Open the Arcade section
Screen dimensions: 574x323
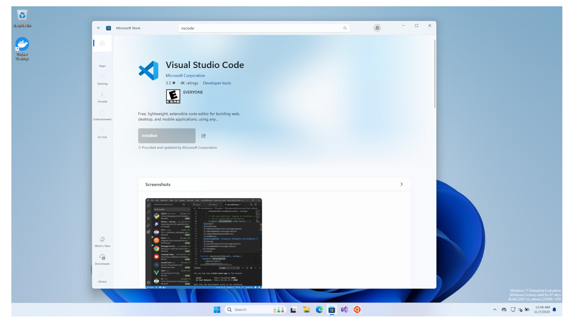point(102,97)
